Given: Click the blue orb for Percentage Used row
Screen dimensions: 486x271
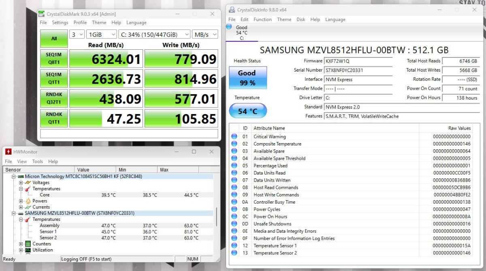Looking at the screenshot, I should [x=234, y=166].
